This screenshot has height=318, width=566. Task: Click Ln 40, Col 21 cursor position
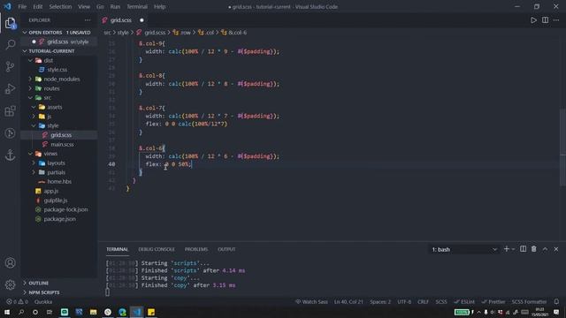348,302
